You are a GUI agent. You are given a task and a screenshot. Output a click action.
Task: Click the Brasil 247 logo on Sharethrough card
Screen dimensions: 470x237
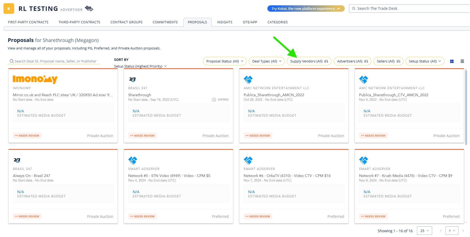click(132, 79)
